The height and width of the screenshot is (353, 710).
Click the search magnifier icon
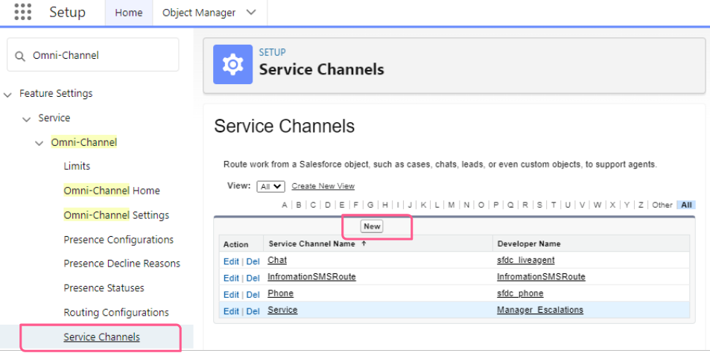point(20,56)
